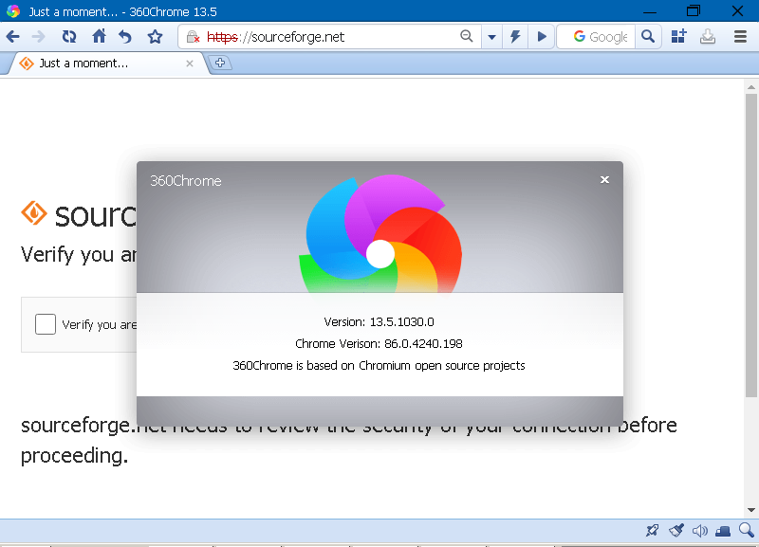This screenshot has height=547, width=759.
Task: Click the undo closed tab icon
Action: (x=125, y=37)
